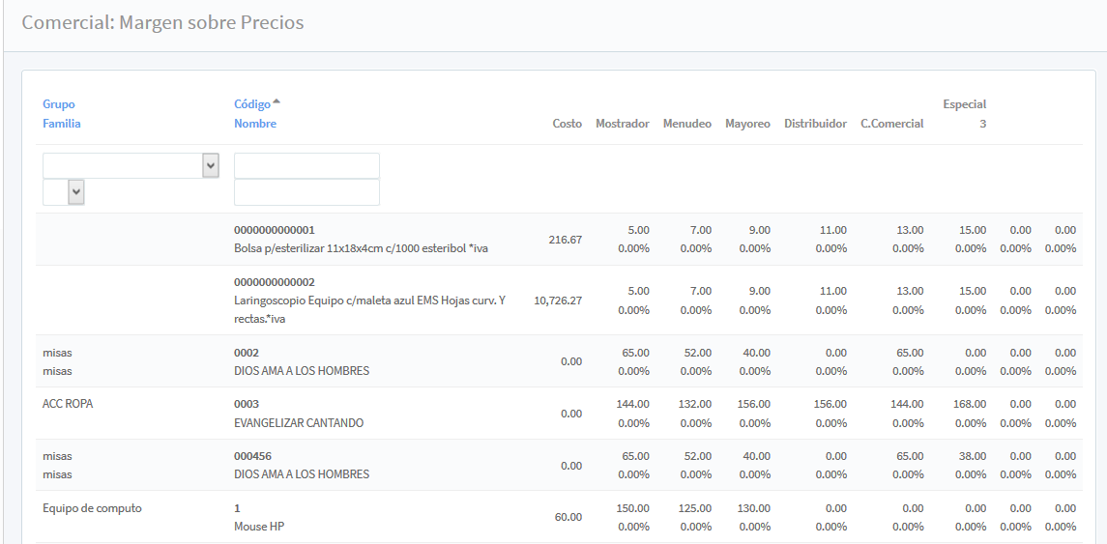Click the Mouse HP product row
This screenshot has height=544, width=1107.
coord(258,527)
